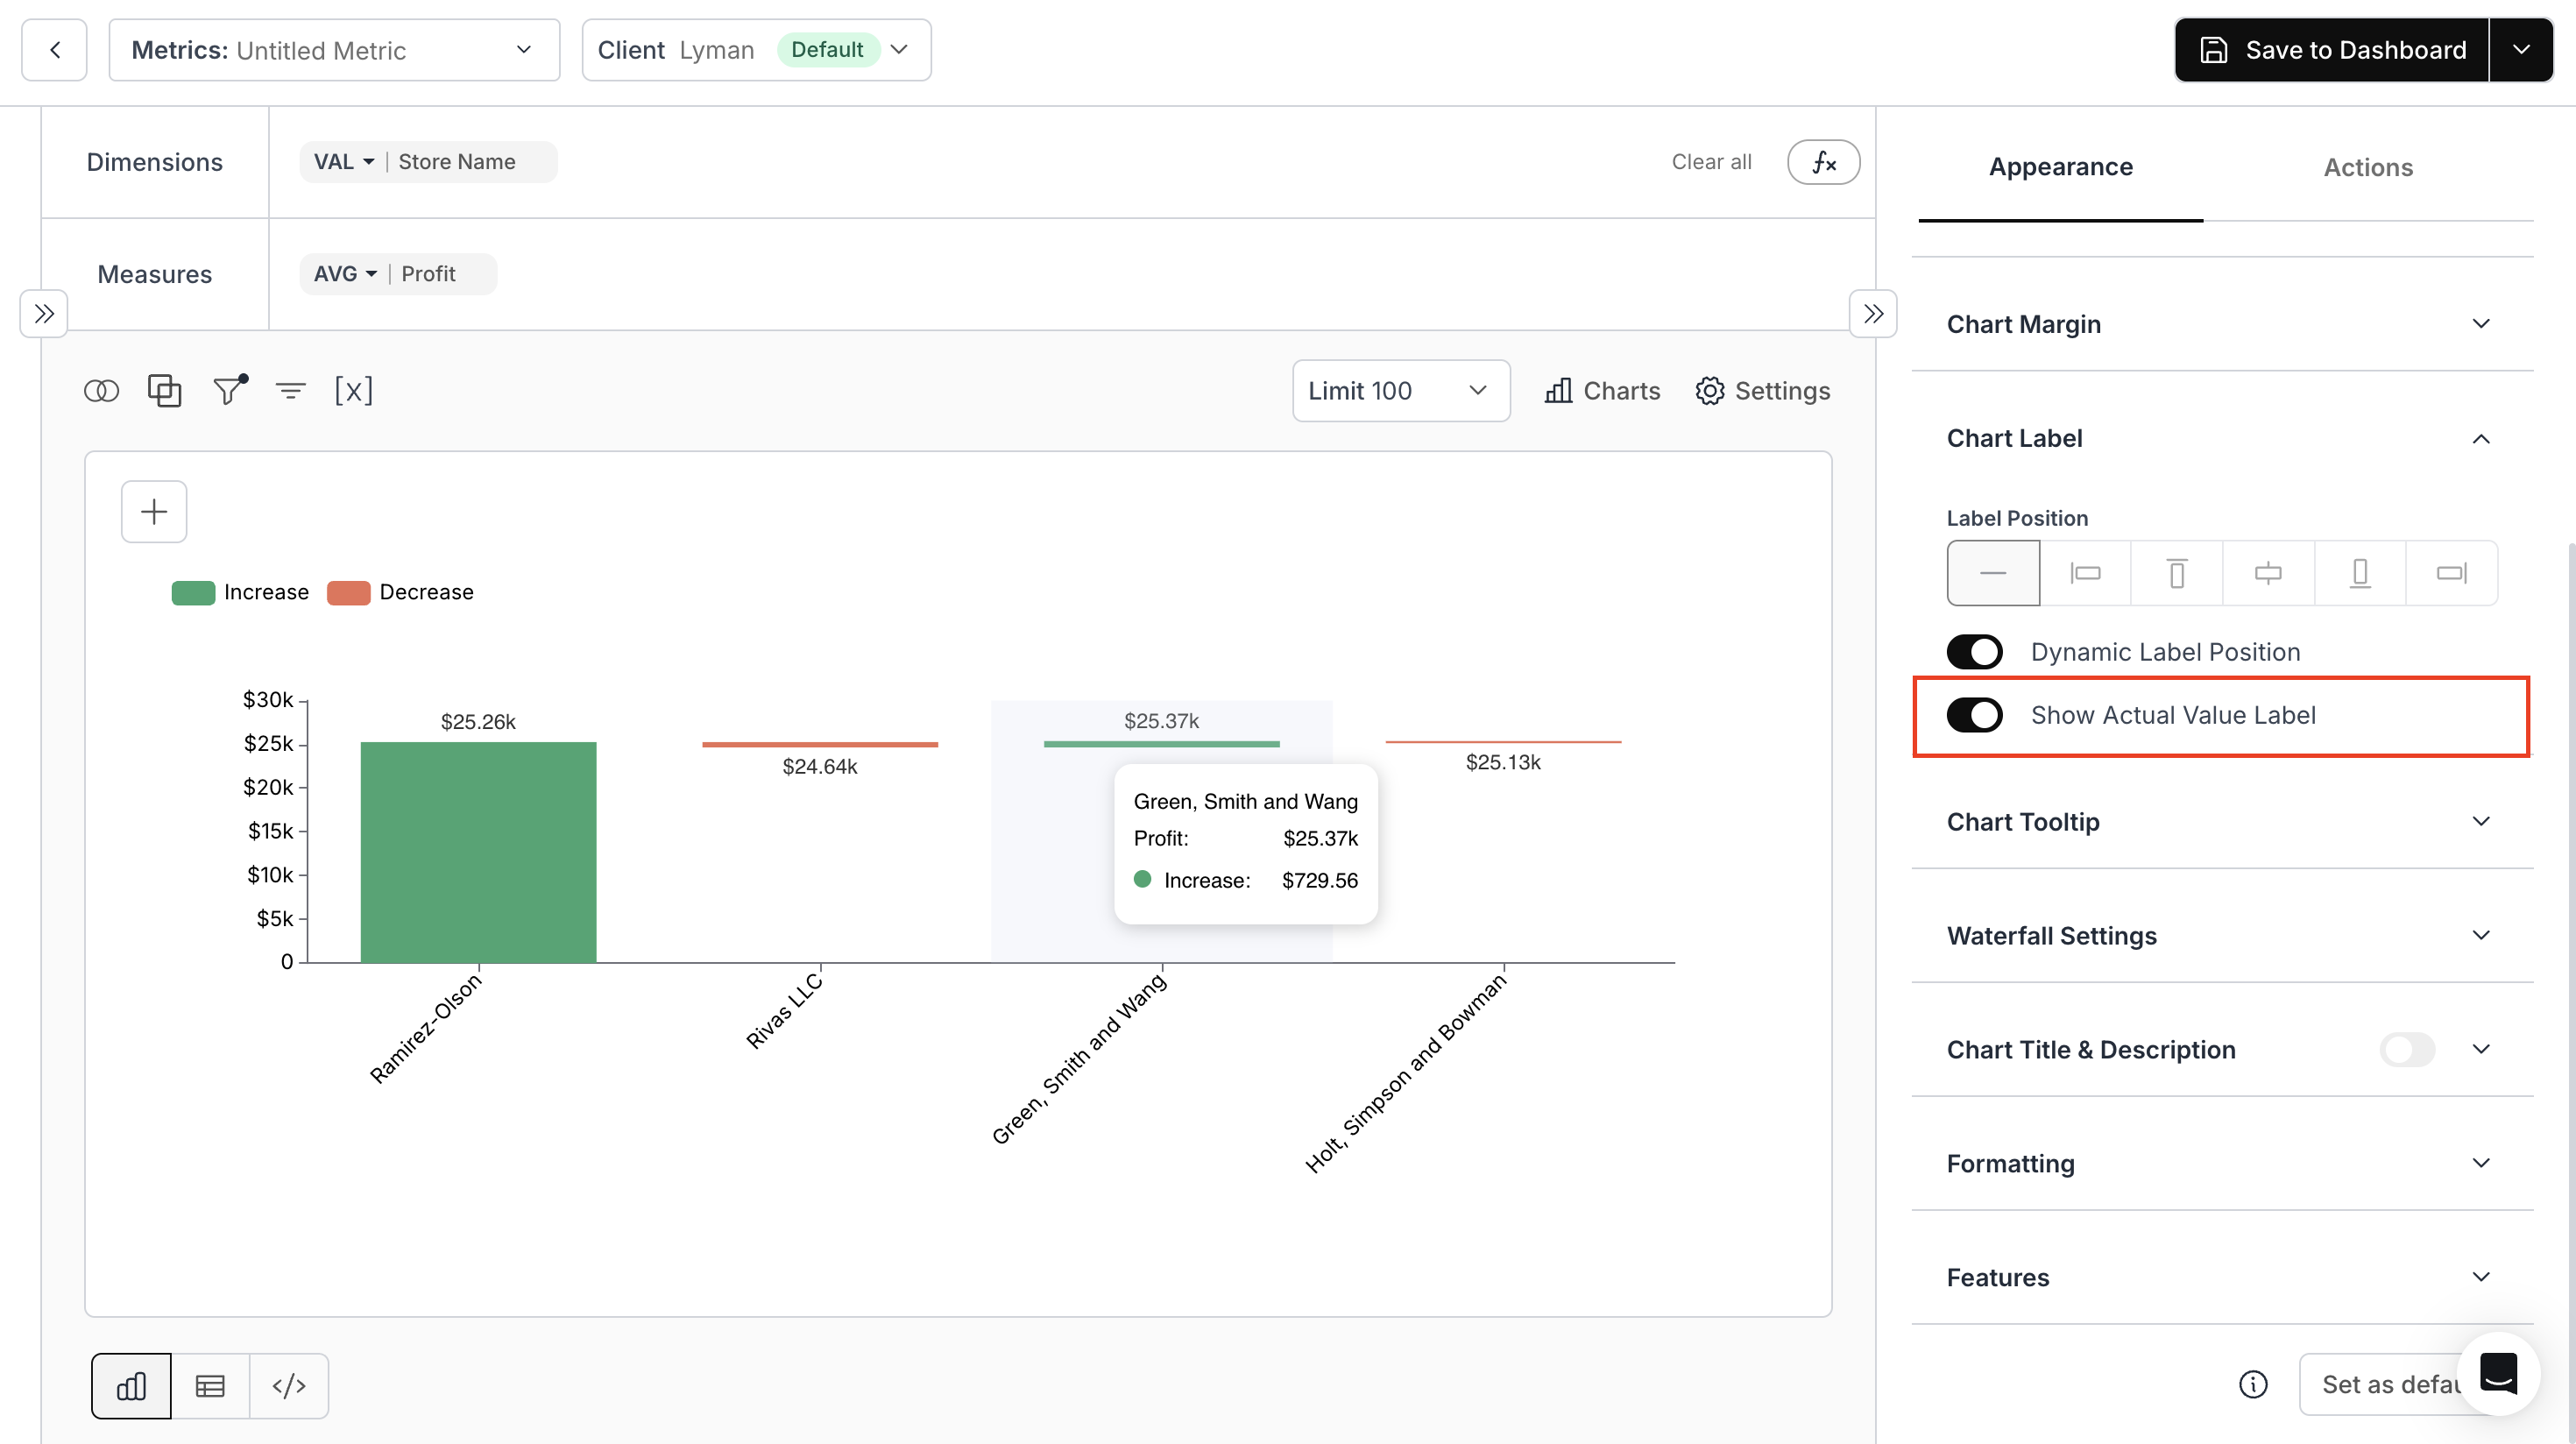Click the Clear all link
This screenshot has width=2576, height=1444.
pos(1711,162)
